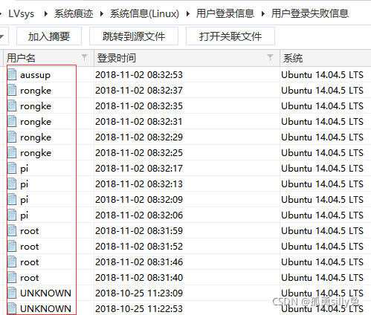Screen dimensions: 371x315
Task: Select the 系统痕迹 breadcrumb item
Action: point(74,13)
